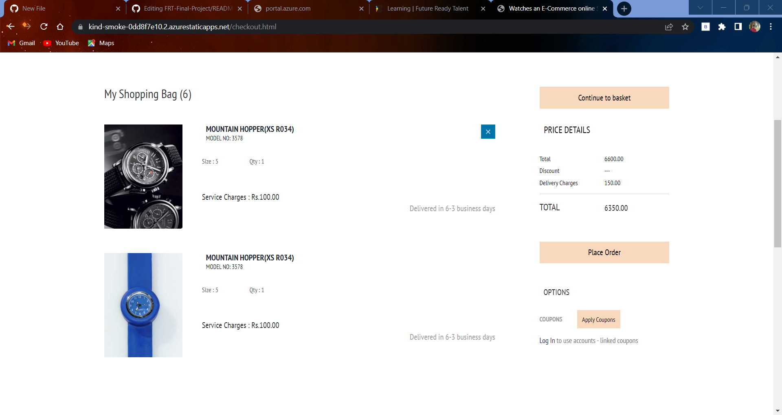
Task: Reload the checkout page
Action: 44,26
